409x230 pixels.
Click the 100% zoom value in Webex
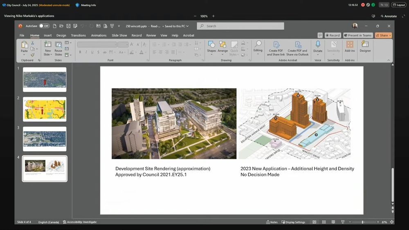point(204,16)
